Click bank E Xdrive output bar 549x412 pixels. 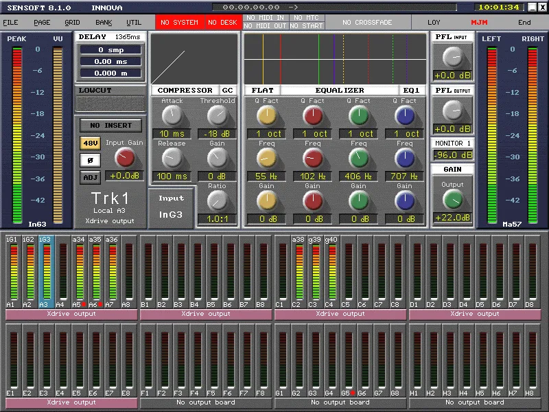71,402
